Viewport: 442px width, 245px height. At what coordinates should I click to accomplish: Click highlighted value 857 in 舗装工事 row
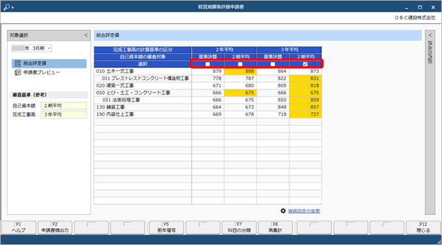305,108
